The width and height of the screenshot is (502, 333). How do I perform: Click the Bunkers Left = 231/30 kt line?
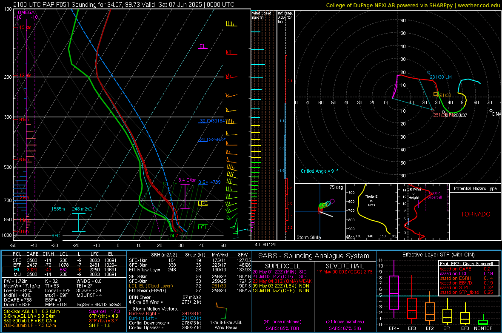click(x=165, y=318)
